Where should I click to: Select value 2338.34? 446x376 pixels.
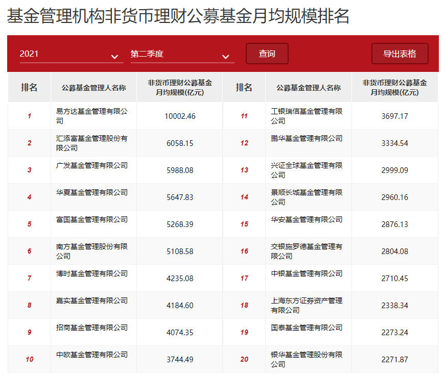coord(394,305)
